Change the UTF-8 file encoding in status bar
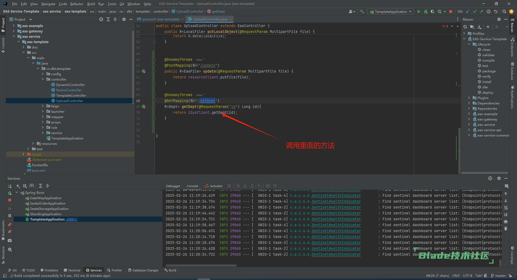 (x=467, y=275)
